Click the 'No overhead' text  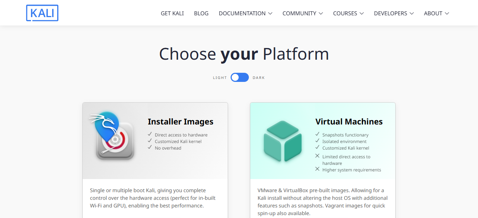pyautogui.click(x=168, y=148)
